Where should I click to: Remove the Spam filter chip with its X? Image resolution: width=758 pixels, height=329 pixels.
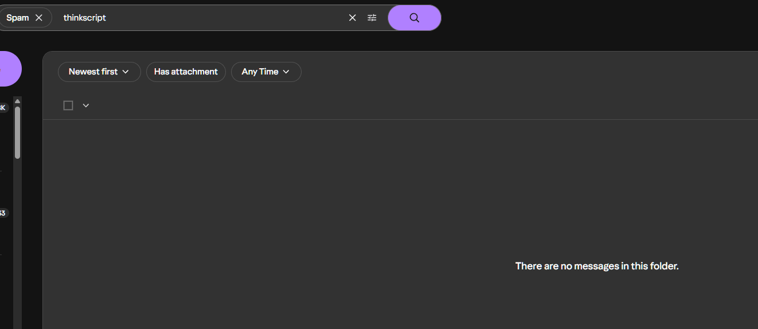click(x=39, y=18)
